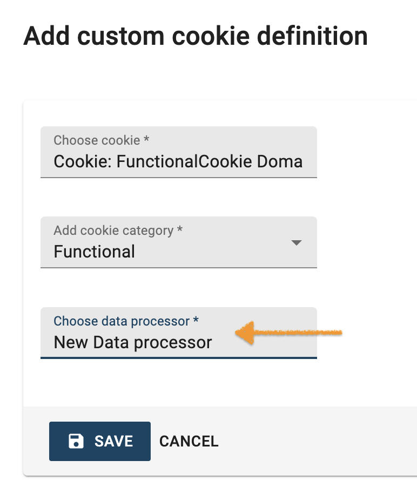Select the Functional category text

[95, 252]
